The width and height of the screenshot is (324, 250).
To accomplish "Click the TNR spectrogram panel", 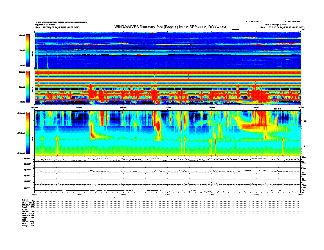I will pyautogui.click(x=167, y=133).
